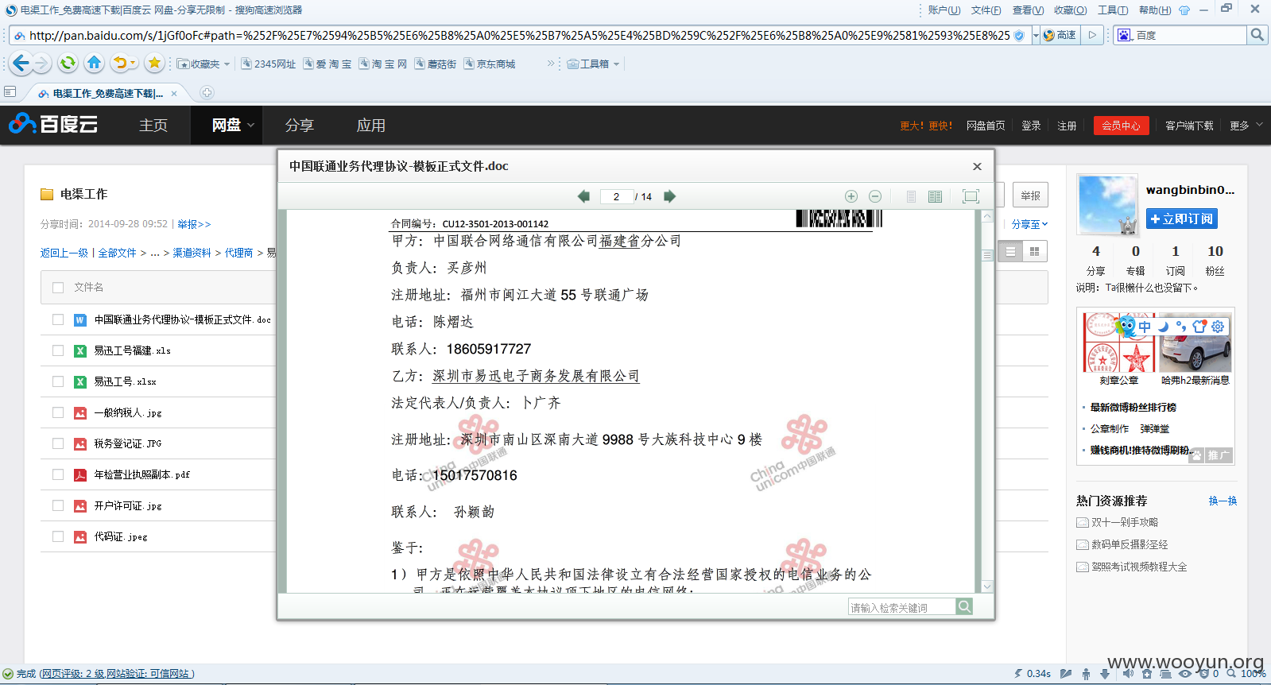Click the 登录 link
The height and width of the screenshot is (685, 1271).
(1031, 126)
